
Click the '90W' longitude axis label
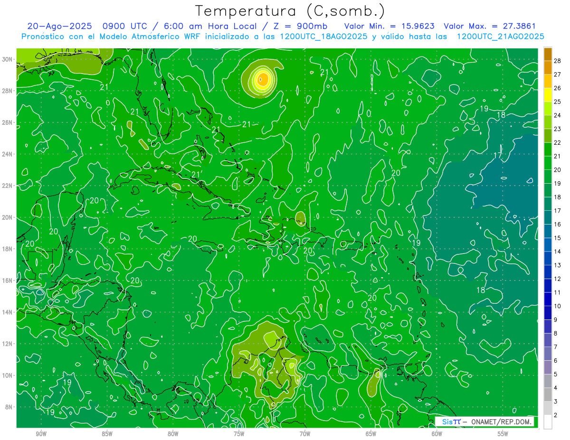coord(41,434)
